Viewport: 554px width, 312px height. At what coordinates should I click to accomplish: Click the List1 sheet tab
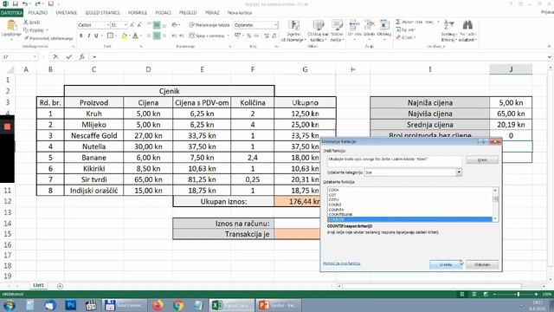pos(38,285)
